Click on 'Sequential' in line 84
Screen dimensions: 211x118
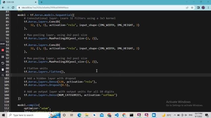point(63,15)
